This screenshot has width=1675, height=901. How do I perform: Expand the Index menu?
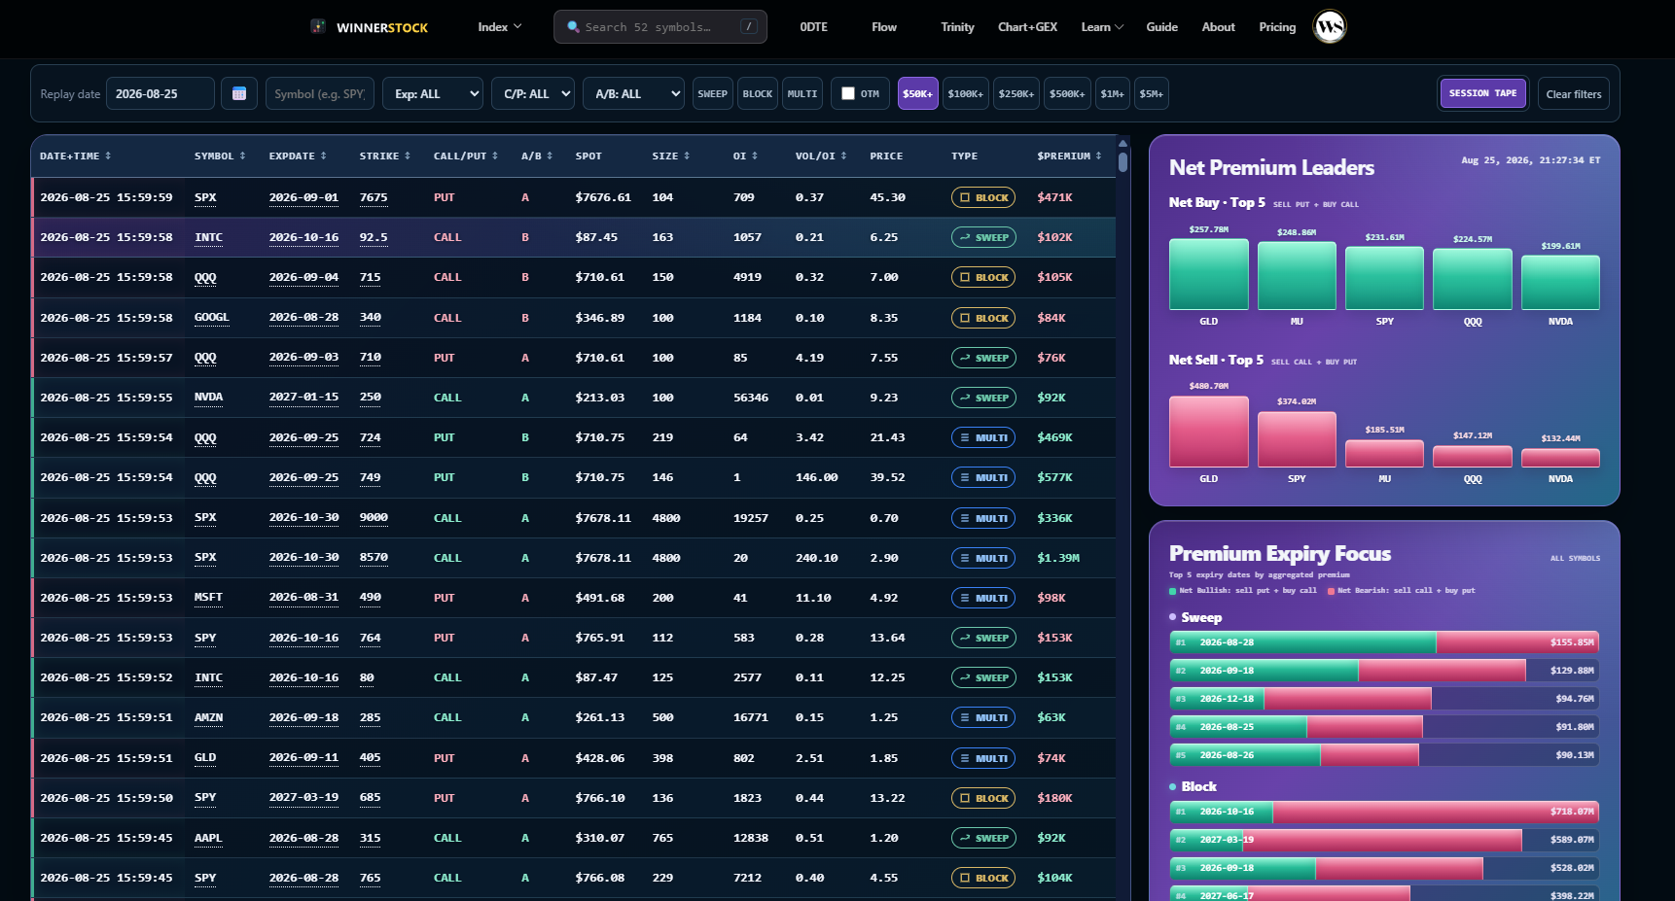click(500, 27)
